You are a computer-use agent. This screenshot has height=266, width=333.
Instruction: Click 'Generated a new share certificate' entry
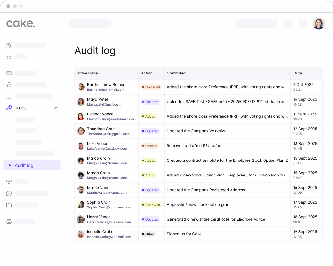pyautogui.click(x=216, y=219)
